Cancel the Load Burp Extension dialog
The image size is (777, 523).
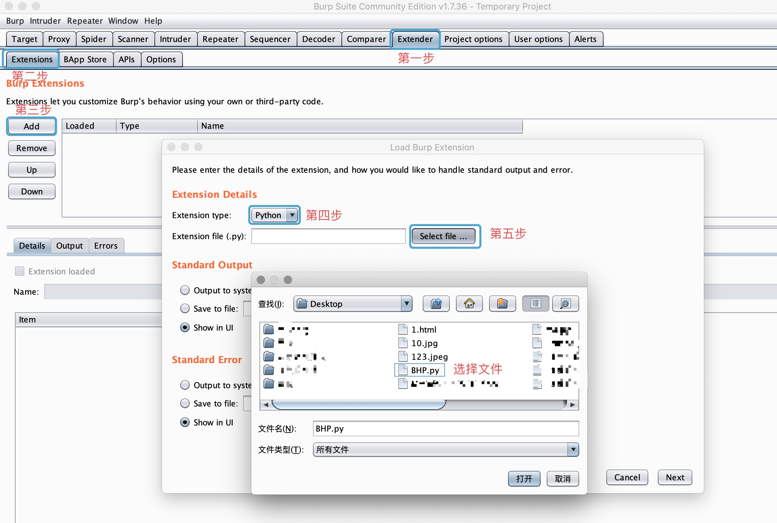[x=627, y=477]
